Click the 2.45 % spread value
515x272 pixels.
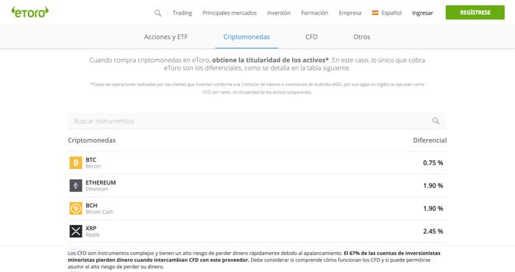tap(433, 232)
